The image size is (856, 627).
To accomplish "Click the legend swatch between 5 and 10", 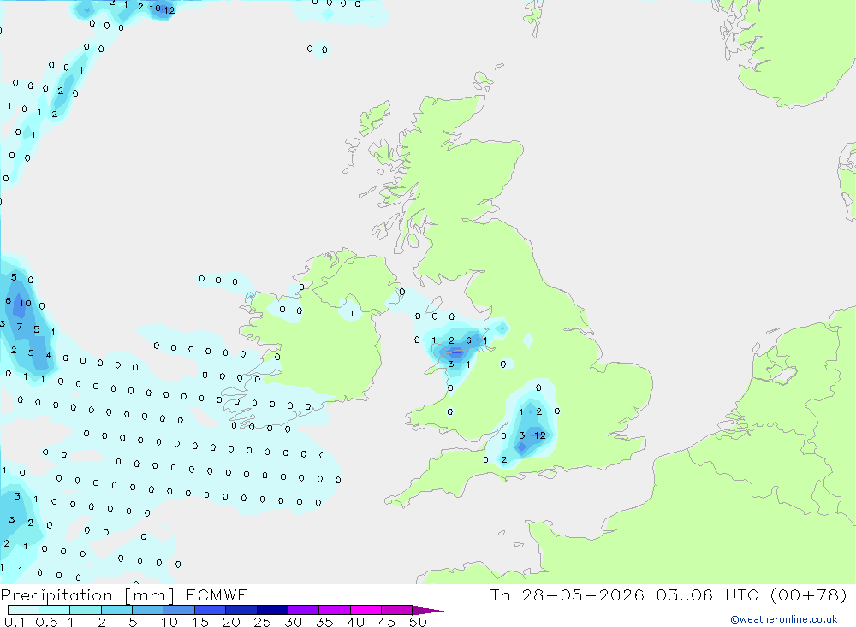I will coord(148,610).
